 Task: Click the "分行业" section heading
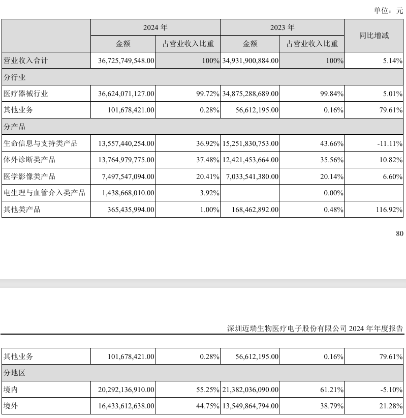(x=15, y=77)
